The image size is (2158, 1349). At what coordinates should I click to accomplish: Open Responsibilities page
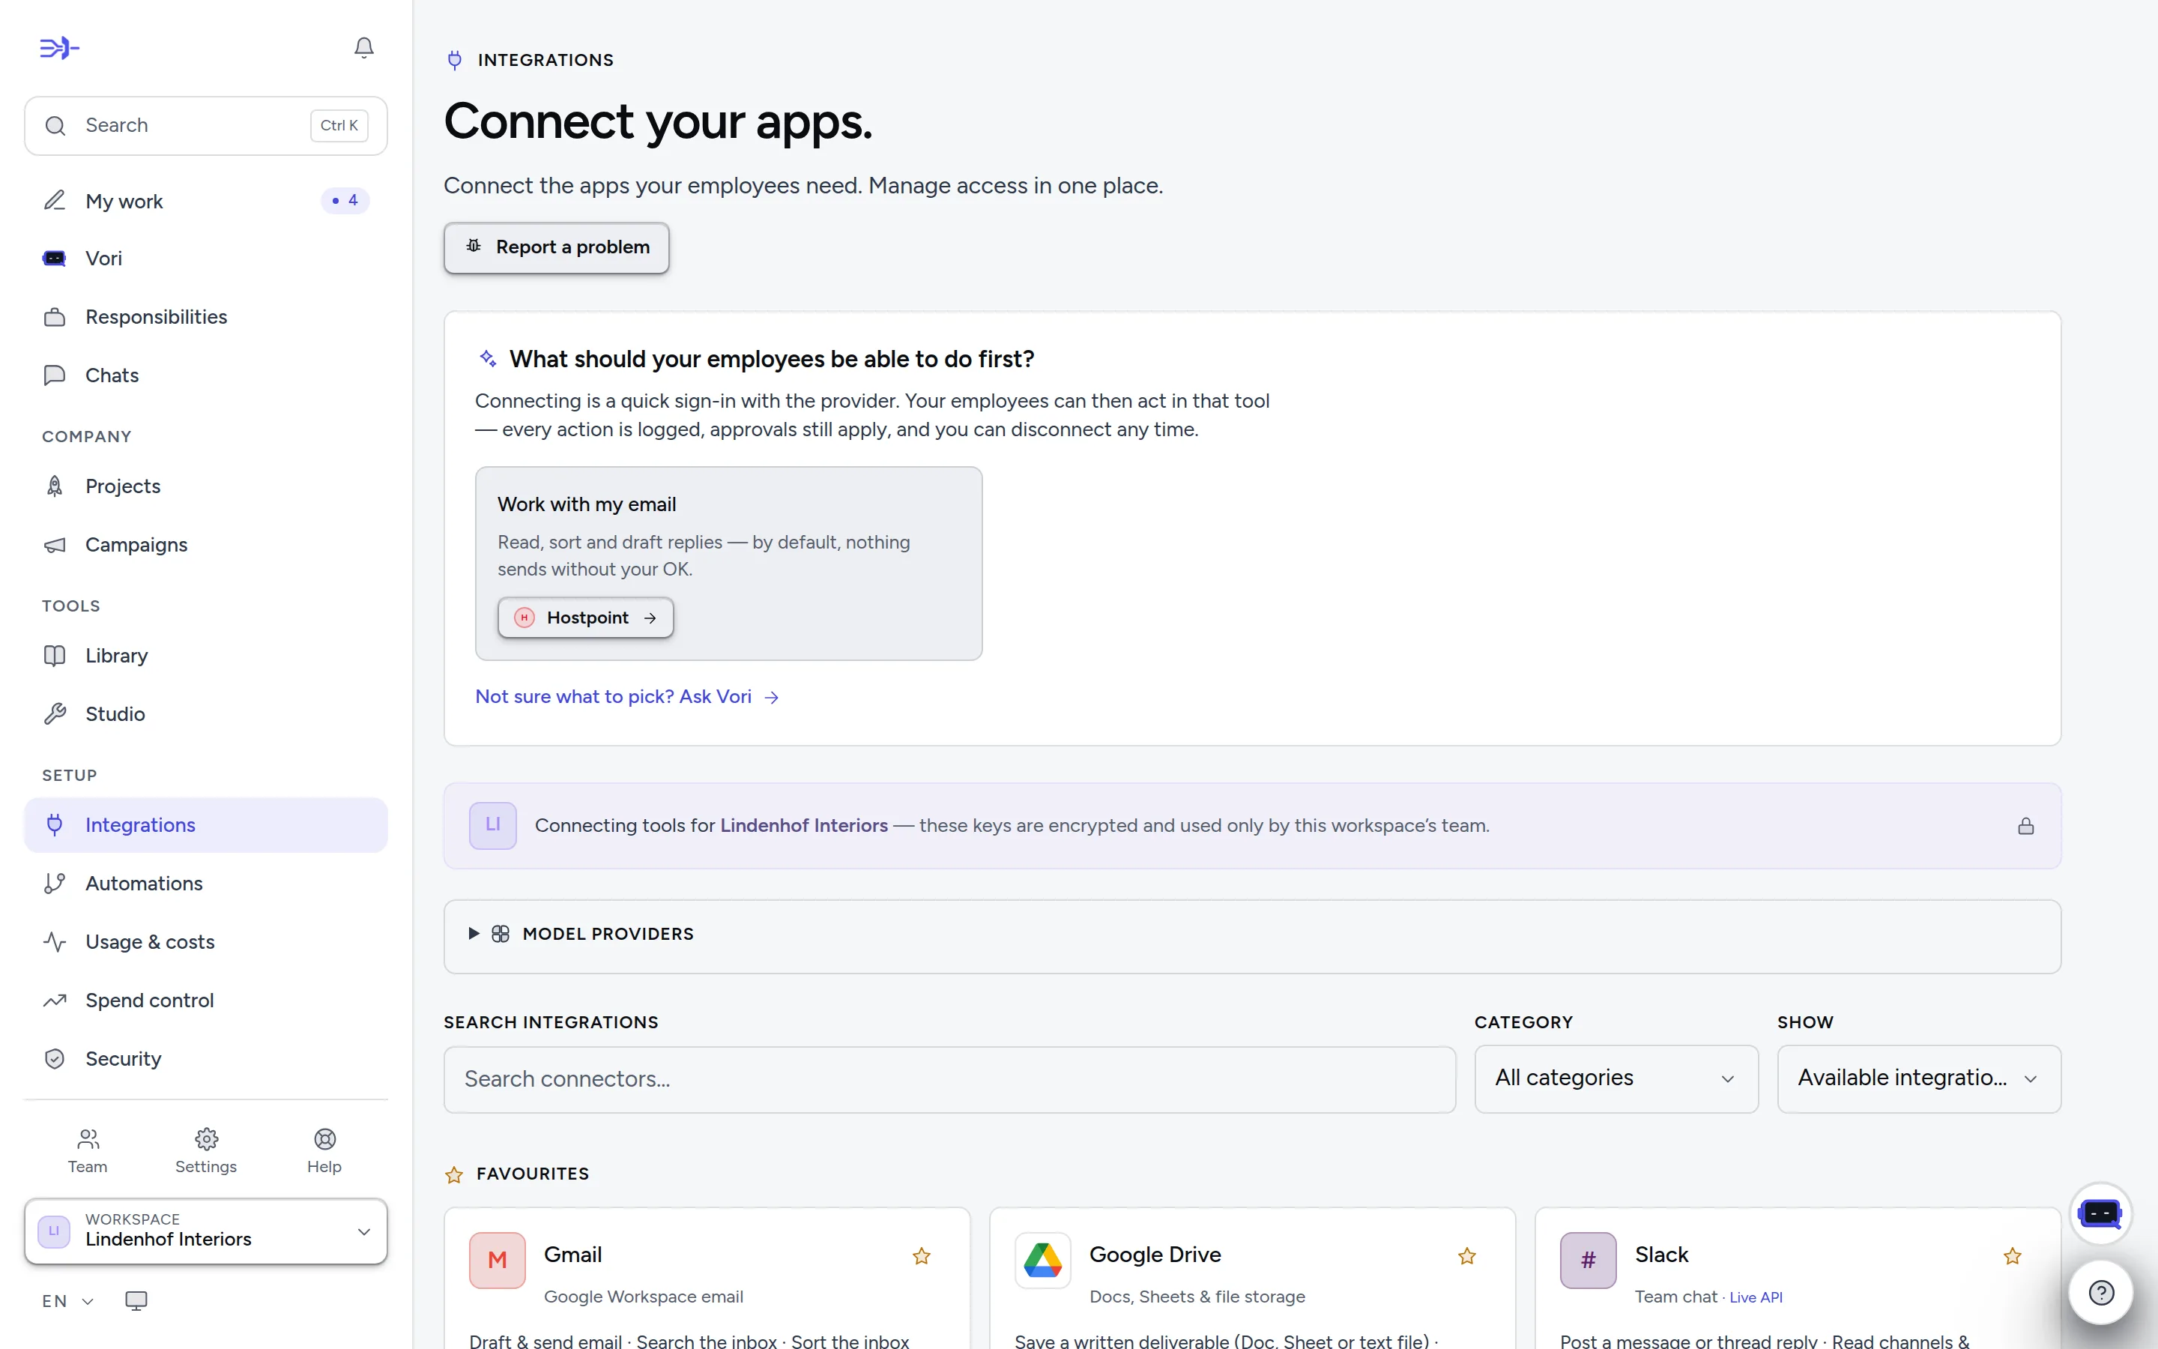206,317
